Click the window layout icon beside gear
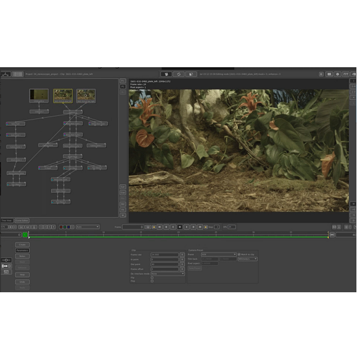Image resolution: width=357 pixels, height=357 pixels. tap(329, 74)
